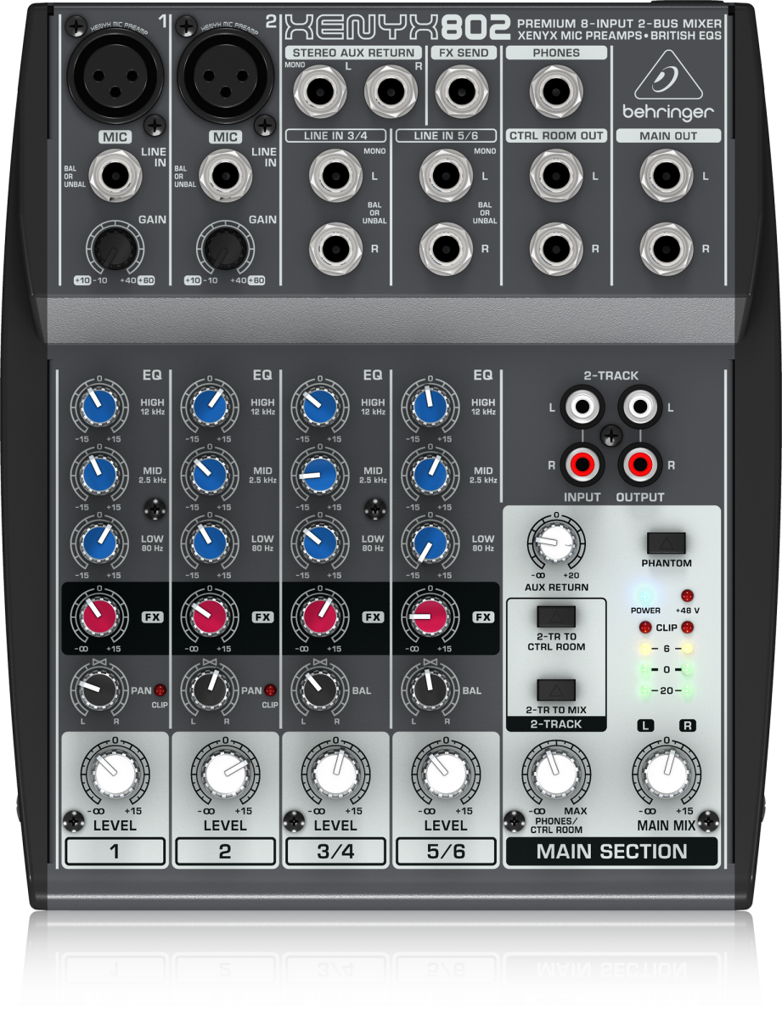
Task: Click Stereo Aux Return L jack
Action: (321, 93)
